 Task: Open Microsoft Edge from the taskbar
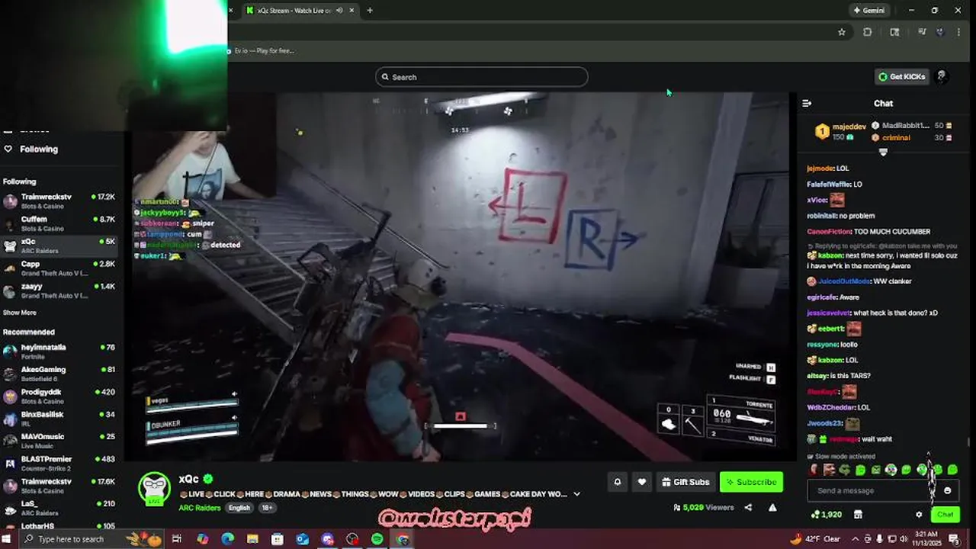tap(227, 539)
